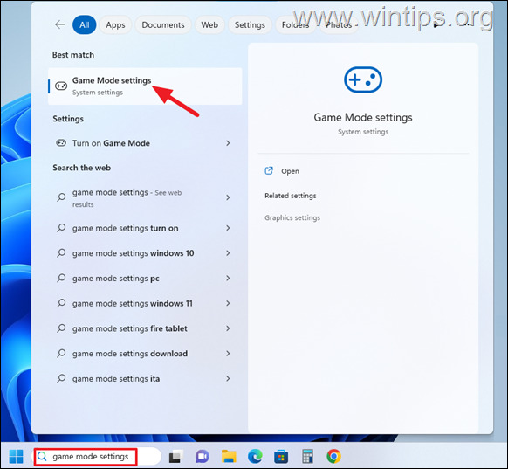Expand 'game mode settings fire tablet' arrow
This screenshot has width=508, height=469.
228,328
